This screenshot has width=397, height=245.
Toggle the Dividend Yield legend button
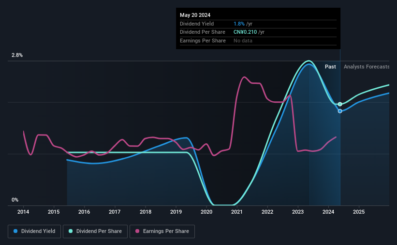(34, 231)
